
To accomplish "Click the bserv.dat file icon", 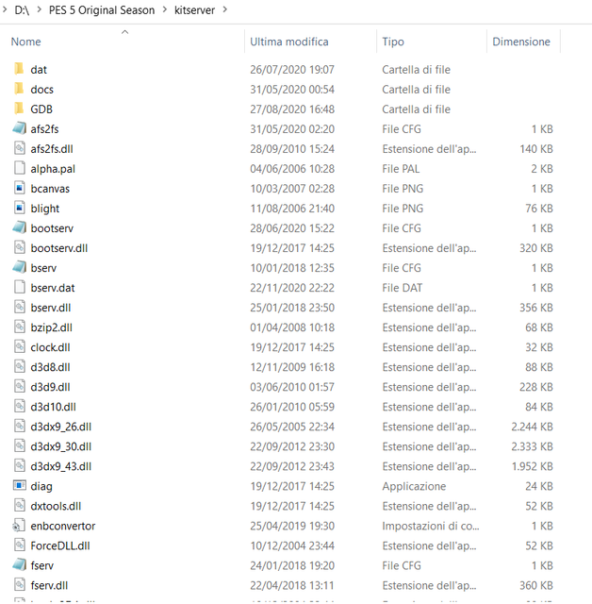I will coord(20,288).
